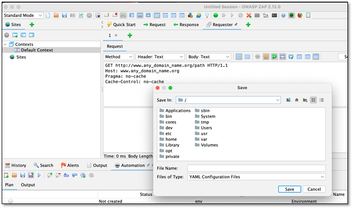Select the Library folder in Save dialog
Viewport: 353px width, 209px height.
[169, 145]
